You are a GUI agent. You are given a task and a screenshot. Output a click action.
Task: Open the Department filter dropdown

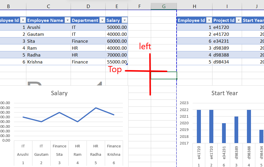[102, 20]
